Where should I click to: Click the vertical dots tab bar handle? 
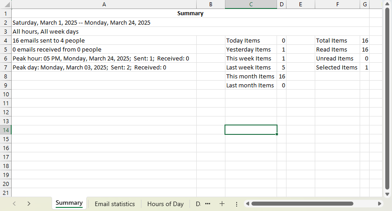coord(237,204)
